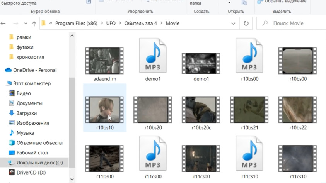Select the r11bs00 video file

pos(104,162)
